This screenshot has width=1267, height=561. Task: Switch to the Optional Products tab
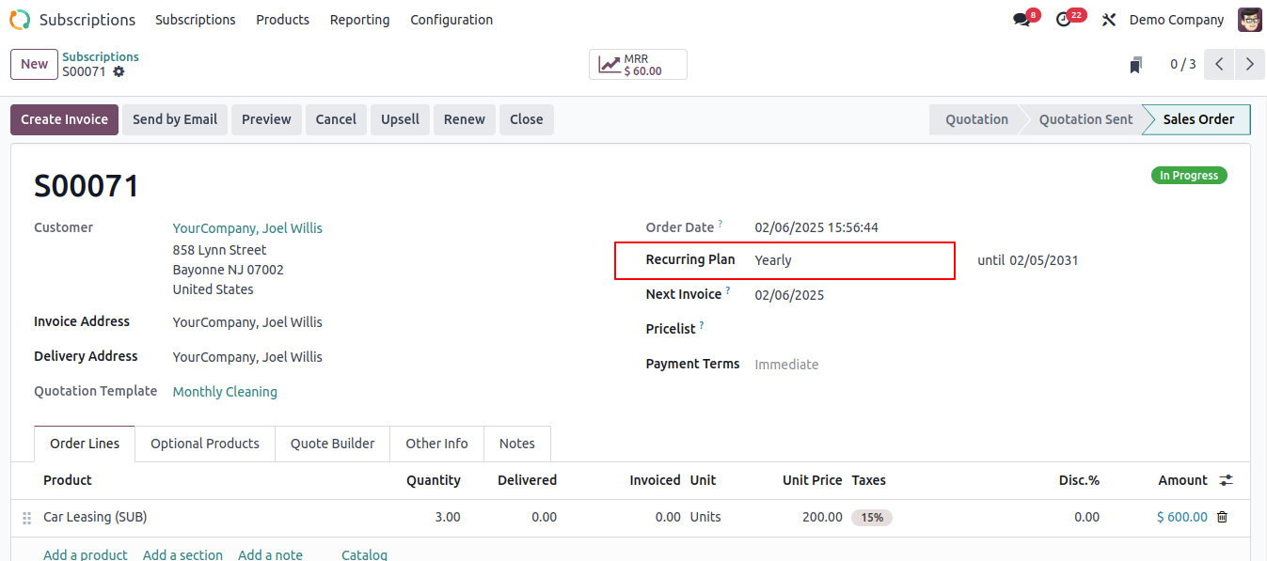205,444
